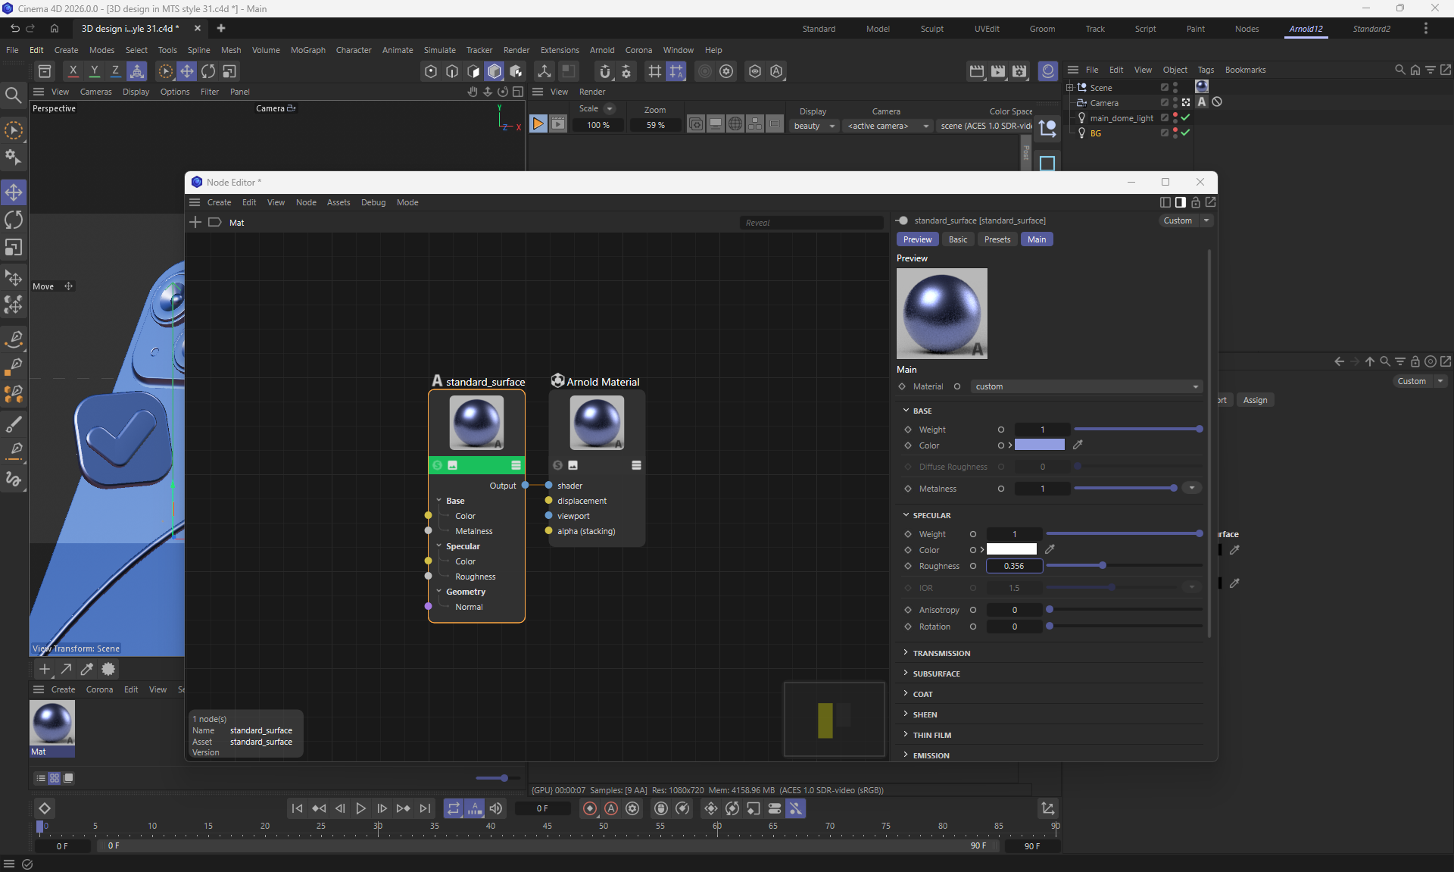Click the base color eyedropper icon

pyautogui.click(x=1078, y=445)
